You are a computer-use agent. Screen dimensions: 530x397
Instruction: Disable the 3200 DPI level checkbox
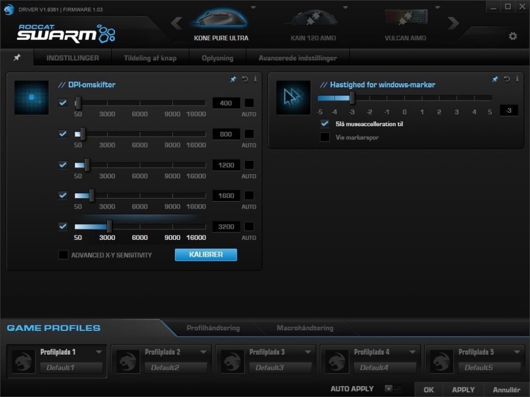[x=63, y=226]
